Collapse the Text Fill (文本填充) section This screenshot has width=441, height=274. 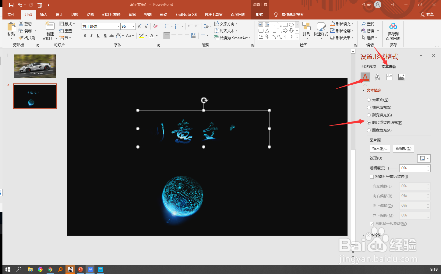[363, 90]
